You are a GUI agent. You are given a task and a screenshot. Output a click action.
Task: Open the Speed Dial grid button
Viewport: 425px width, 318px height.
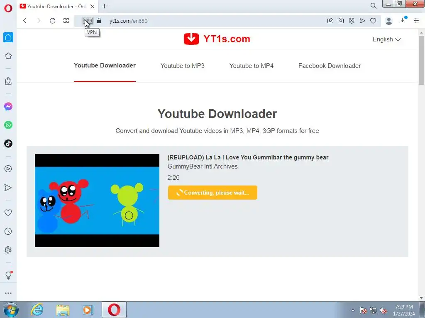66,21
